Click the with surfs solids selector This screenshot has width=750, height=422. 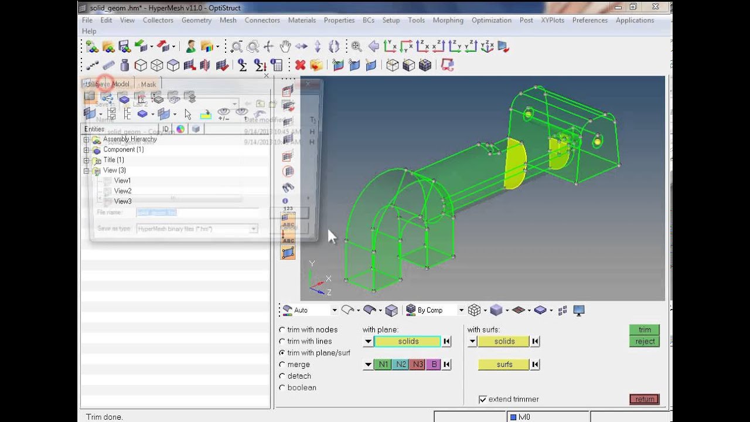(x=504, y=341)
